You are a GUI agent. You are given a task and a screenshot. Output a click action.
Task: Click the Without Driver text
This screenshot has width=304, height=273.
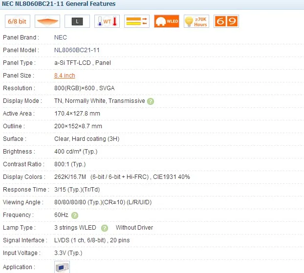[134, 228]
